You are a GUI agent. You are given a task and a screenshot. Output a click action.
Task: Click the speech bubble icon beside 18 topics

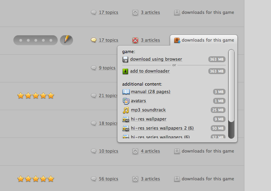point(94,123)
